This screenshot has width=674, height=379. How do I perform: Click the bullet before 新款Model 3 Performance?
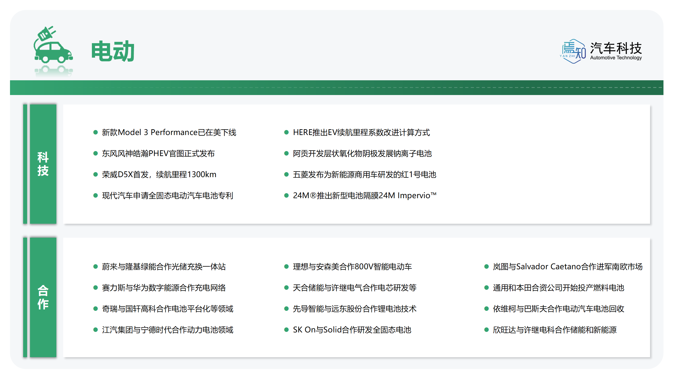click(96, 132)
